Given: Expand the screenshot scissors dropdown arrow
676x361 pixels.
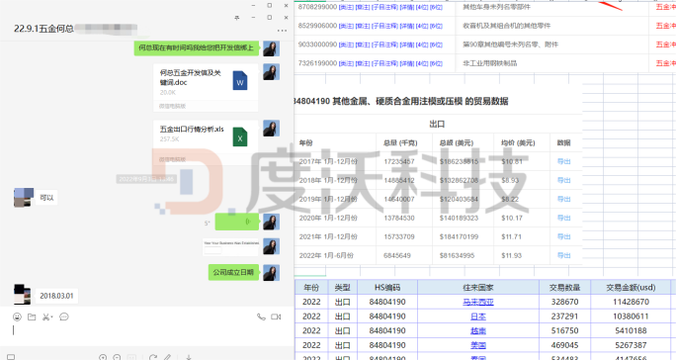Looking at the screenshot, I should coord(52,317).
